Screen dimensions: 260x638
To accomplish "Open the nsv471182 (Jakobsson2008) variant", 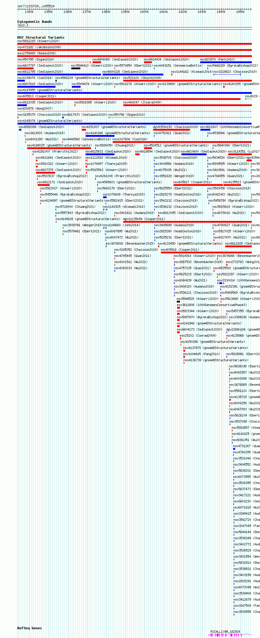I will point(134,50).
